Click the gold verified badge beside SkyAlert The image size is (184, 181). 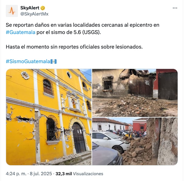43,8
